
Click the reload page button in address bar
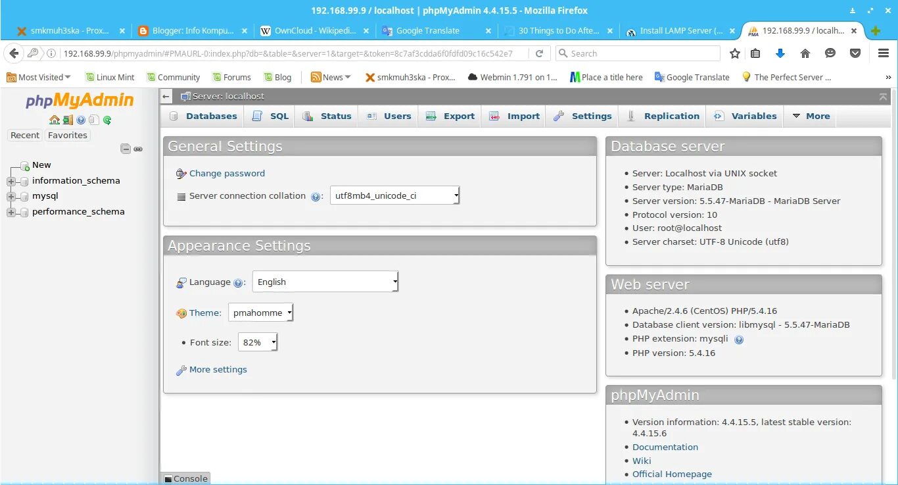pos(539,53)
